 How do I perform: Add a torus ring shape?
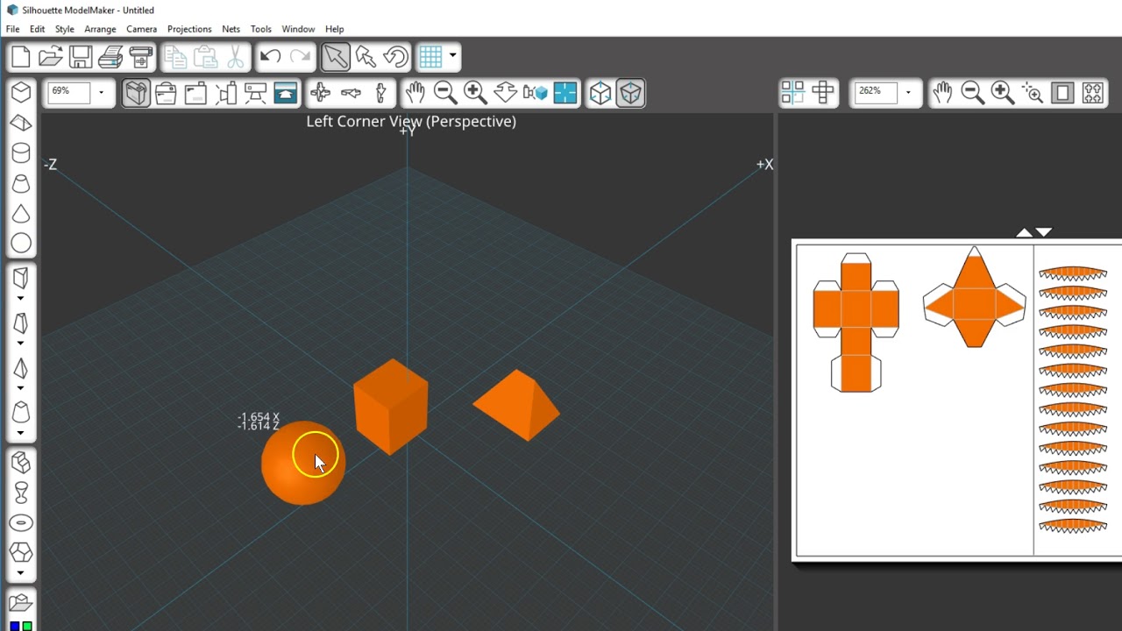[21, 523]
